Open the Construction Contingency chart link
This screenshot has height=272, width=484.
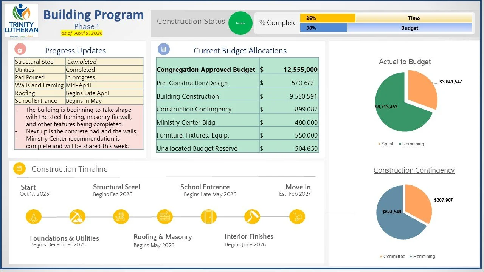point(414,170)
